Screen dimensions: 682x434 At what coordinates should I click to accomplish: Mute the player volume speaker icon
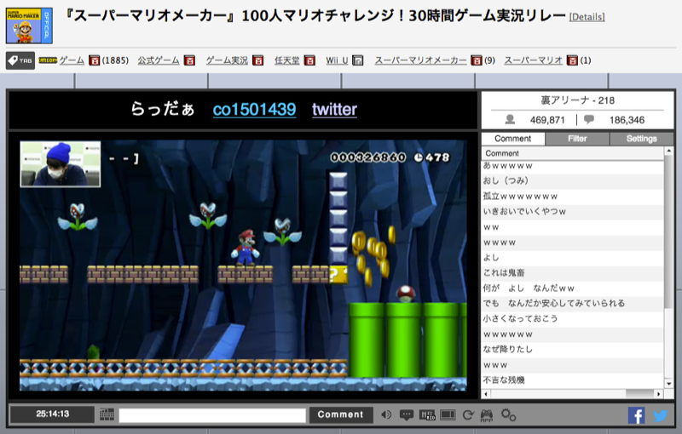(x=386, y=415)
